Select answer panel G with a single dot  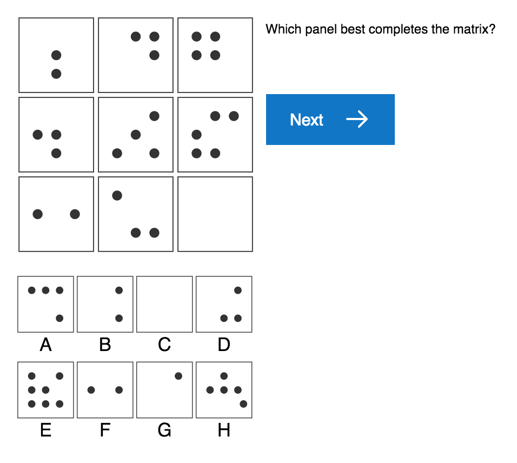(164, 389)
